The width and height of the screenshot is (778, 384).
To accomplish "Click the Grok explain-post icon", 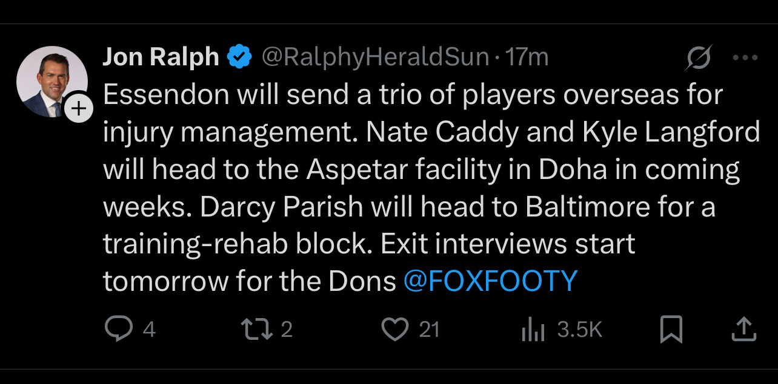I will tap(699, 58).
